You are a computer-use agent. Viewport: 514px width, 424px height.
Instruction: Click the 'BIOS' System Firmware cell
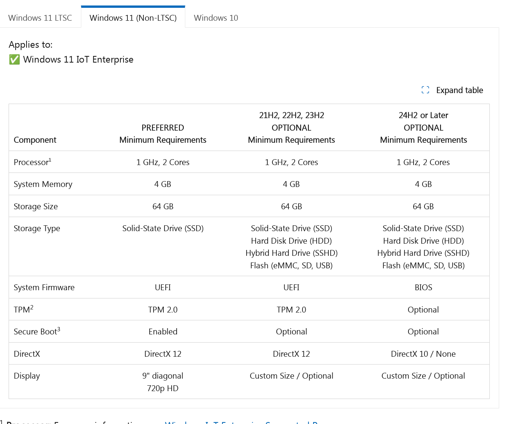point(423,287)
